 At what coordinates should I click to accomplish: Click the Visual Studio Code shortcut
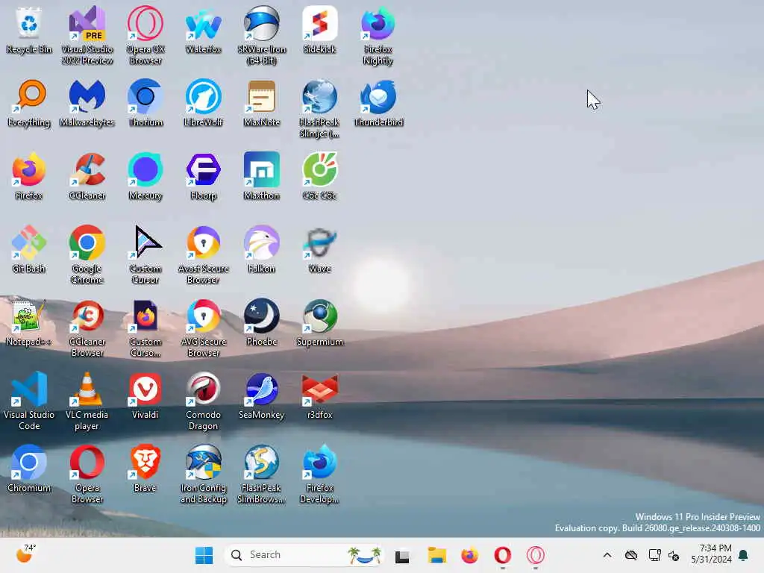[x=29, y=401]
